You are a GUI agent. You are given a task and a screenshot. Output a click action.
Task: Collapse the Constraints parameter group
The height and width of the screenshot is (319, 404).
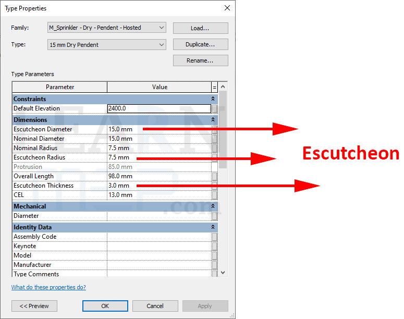coord(213,99)
